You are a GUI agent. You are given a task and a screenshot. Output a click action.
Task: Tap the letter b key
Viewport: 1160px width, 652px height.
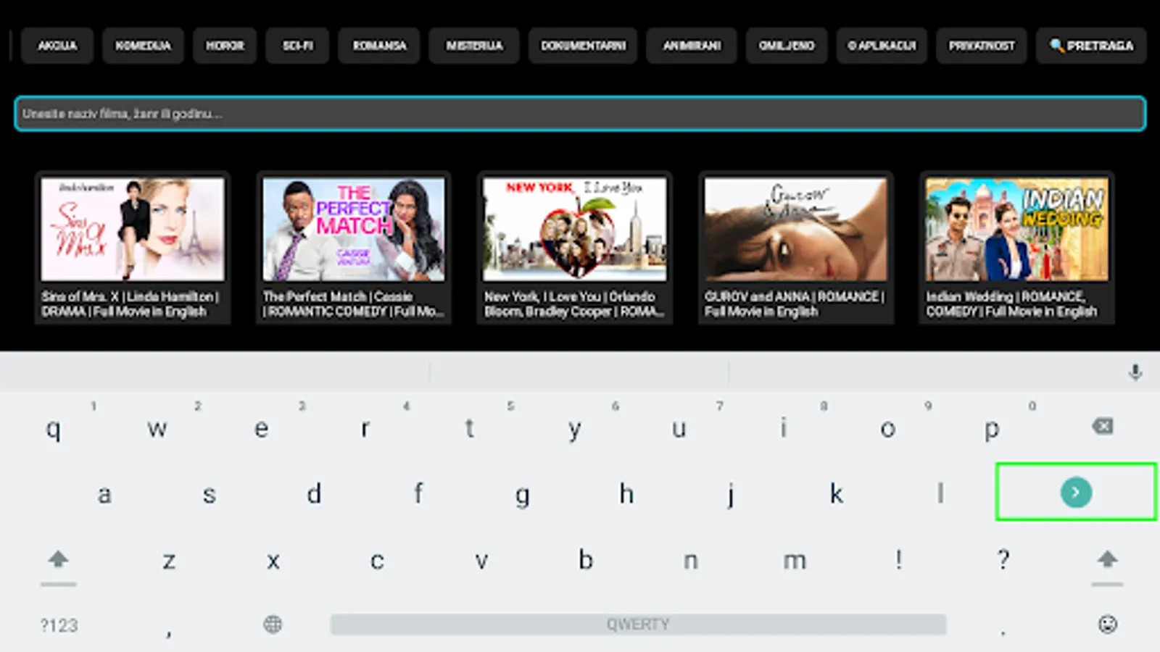(x=586, y=559)
